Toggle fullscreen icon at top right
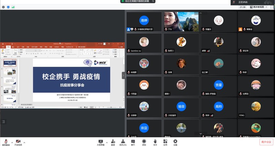 click(272, 7)
